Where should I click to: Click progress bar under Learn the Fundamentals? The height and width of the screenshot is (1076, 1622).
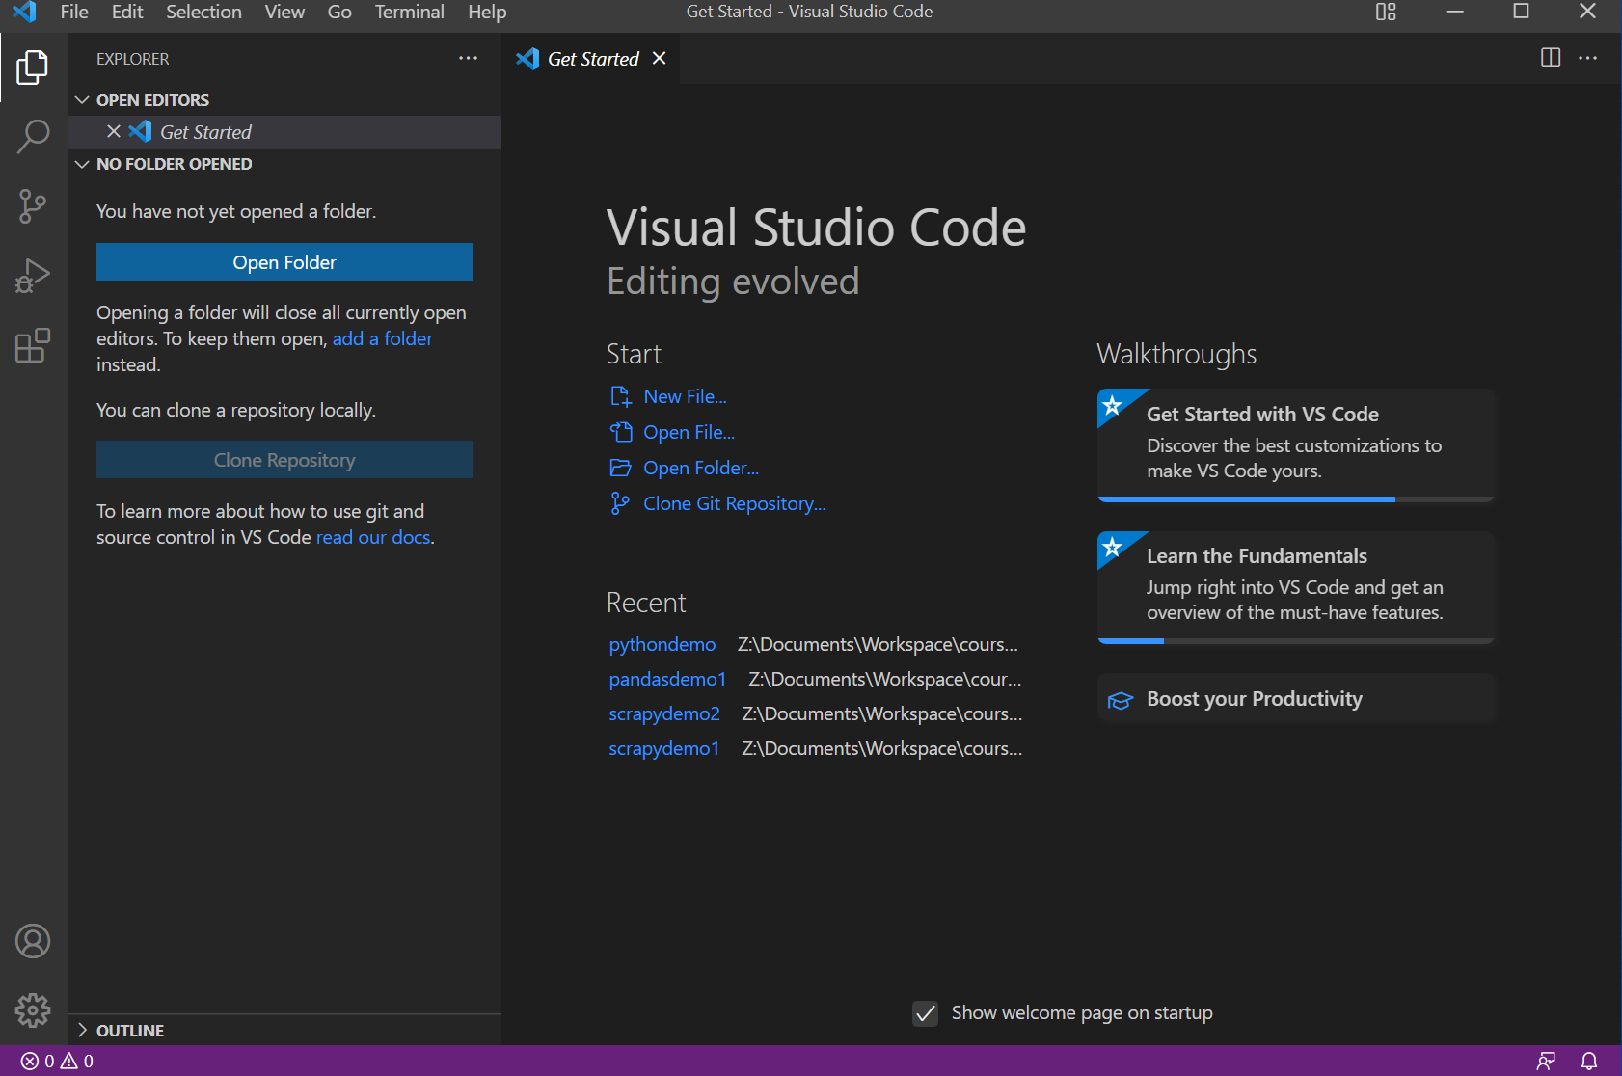tap(1296, 641)
